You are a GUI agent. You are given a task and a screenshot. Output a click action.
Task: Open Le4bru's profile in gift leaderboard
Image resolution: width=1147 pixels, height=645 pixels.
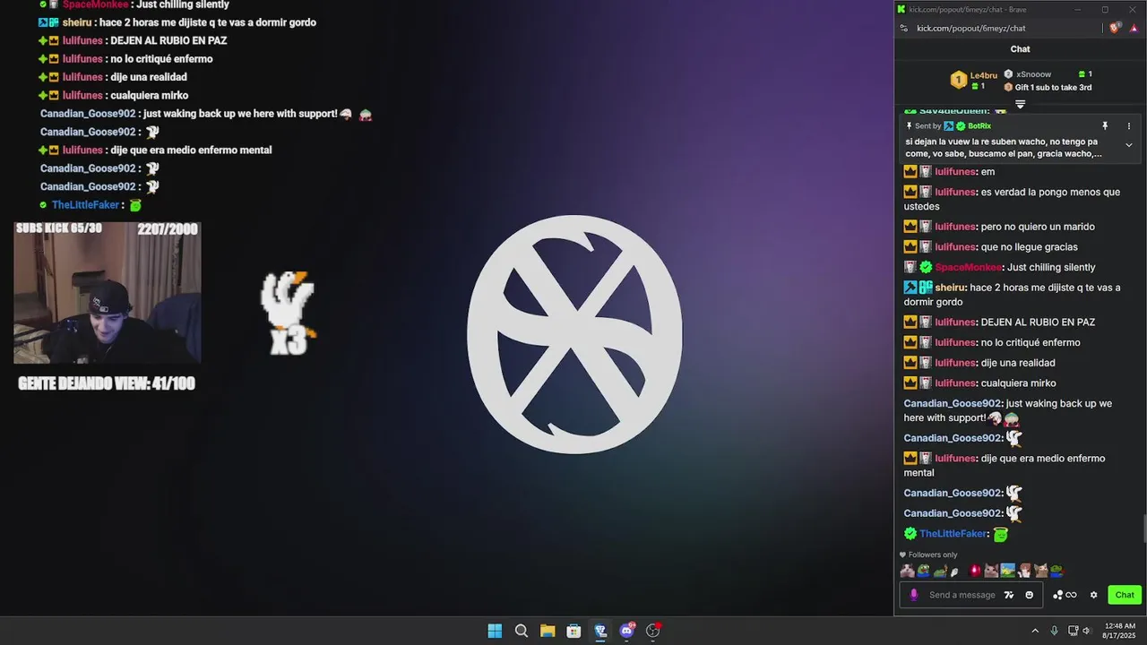point(983,75)
